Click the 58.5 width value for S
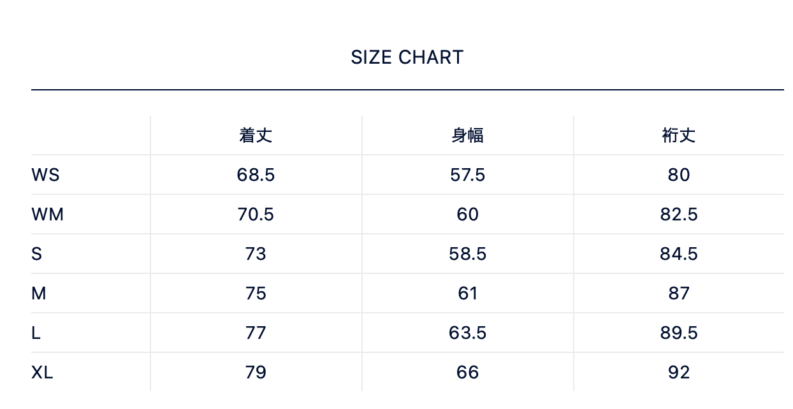793x409 pixels. 467,254
